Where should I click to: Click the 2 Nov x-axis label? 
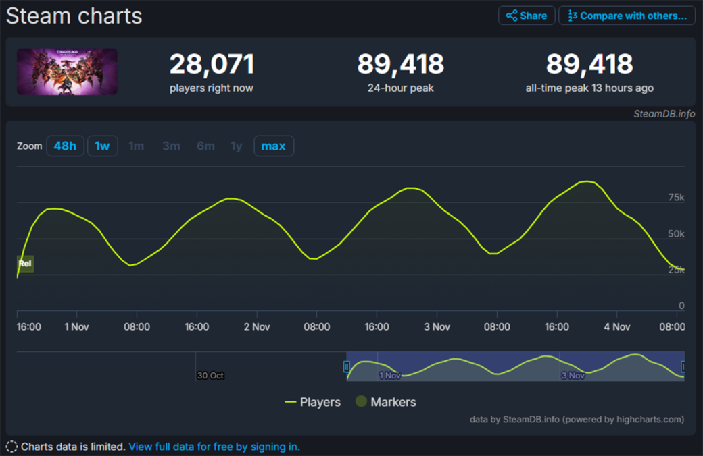click(x=257, y=327)
